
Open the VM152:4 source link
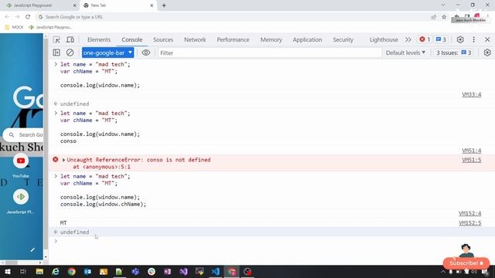point(469,213)
